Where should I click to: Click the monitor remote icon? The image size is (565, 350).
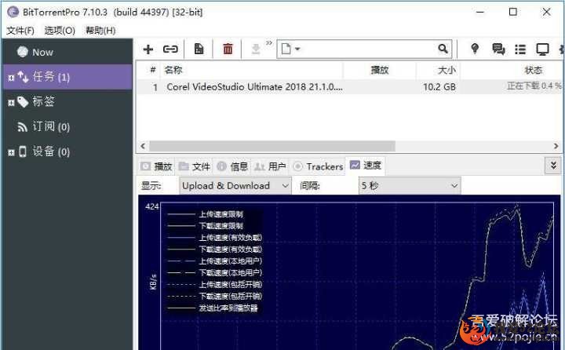click(x=542, y=49)
